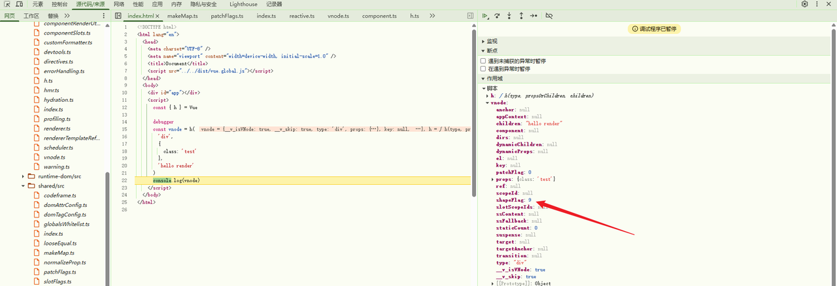Enable pause on caught exceptions (在遇到异常时暂停)

[x=483, y=69]
